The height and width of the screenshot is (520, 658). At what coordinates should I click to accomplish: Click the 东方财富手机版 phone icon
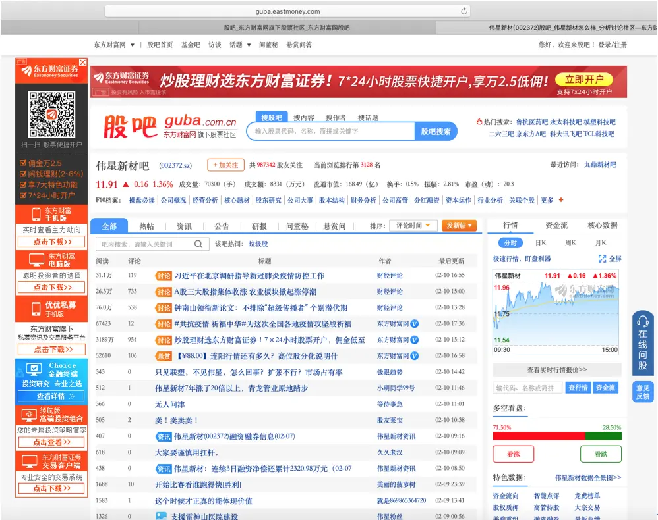[36, 214]
